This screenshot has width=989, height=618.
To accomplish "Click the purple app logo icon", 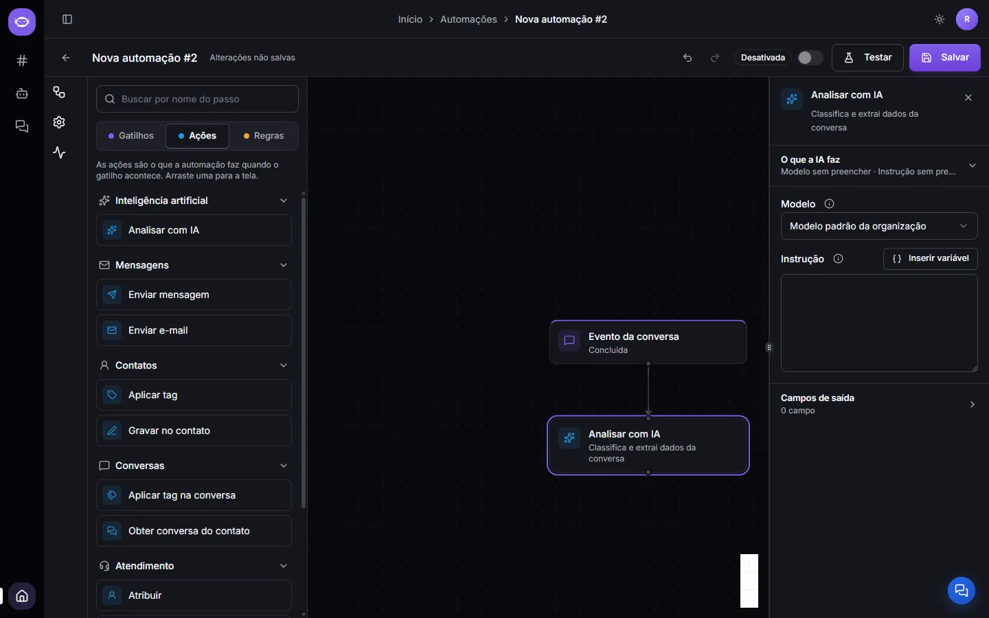I will (22, 22).
